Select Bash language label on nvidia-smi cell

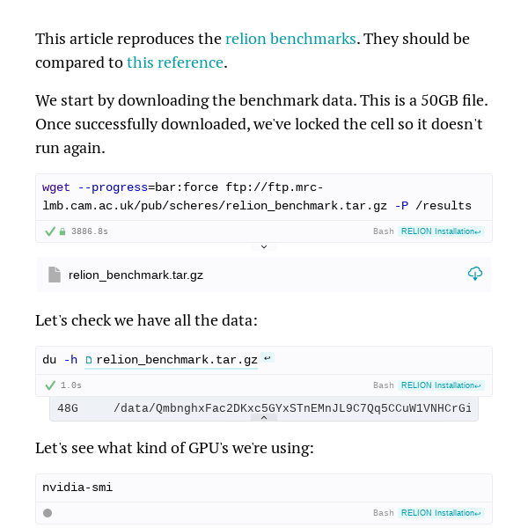tap(383, 513)
